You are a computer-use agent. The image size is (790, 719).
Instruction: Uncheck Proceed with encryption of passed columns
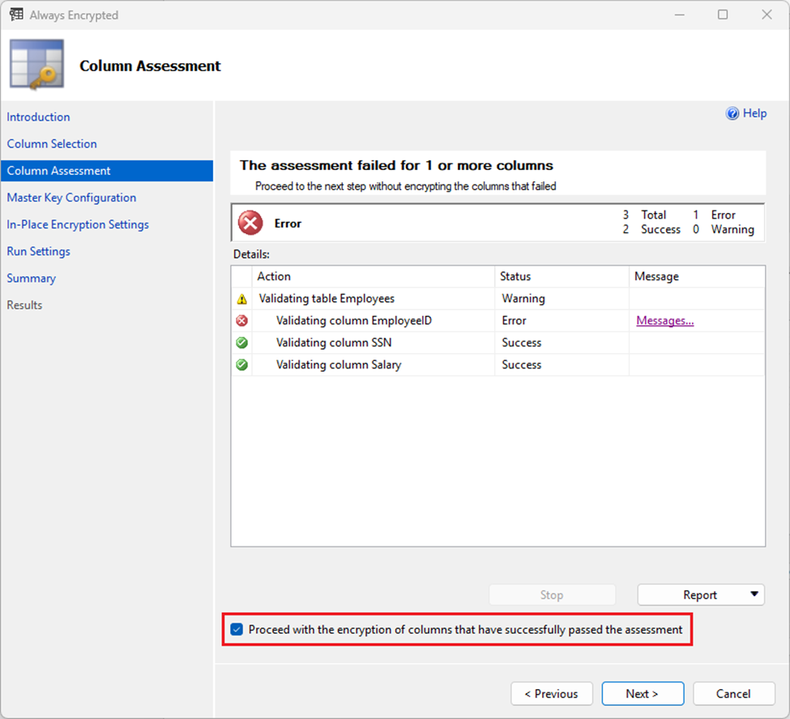tap(237, 629)
